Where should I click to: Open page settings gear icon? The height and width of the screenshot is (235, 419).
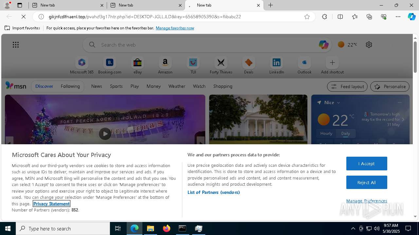tap(369, 45)
